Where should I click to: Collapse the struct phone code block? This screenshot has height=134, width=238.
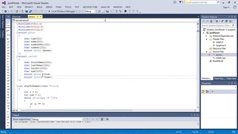(x=17, y=33)
